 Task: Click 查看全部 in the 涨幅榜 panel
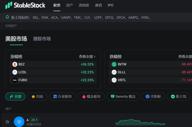coord(87,56)
